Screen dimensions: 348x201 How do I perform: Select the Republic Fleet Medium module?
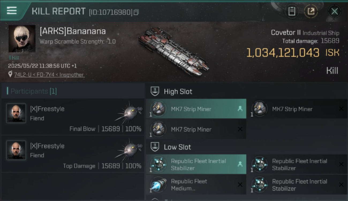point(196,185)
